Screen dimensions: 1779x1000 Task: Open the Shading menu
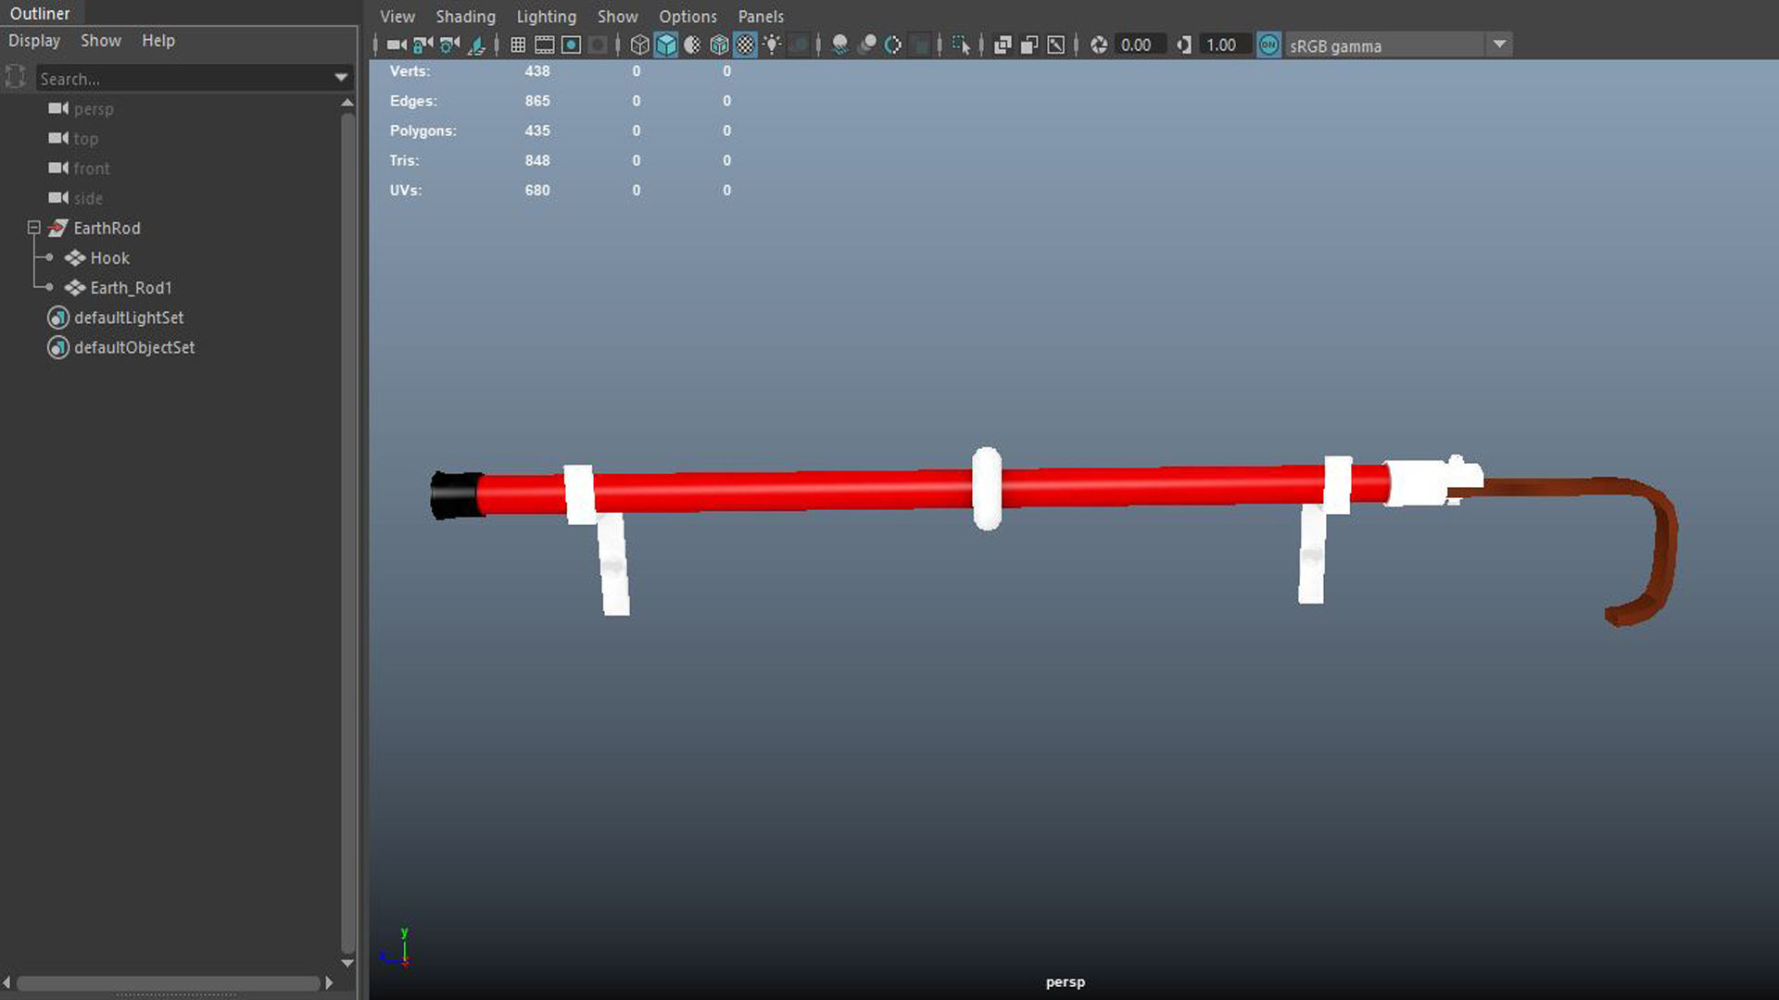coord(465,17)
